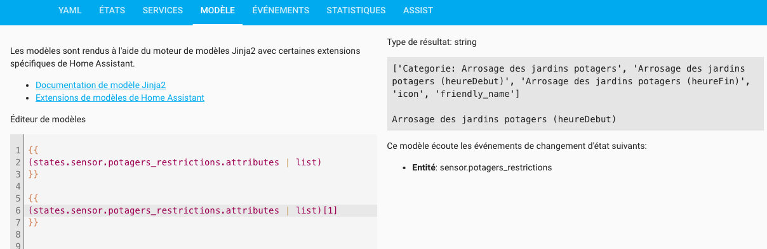The image size is (767, 249).
Task: Select the MODÈLE tab
Action: tap(217, 10)
